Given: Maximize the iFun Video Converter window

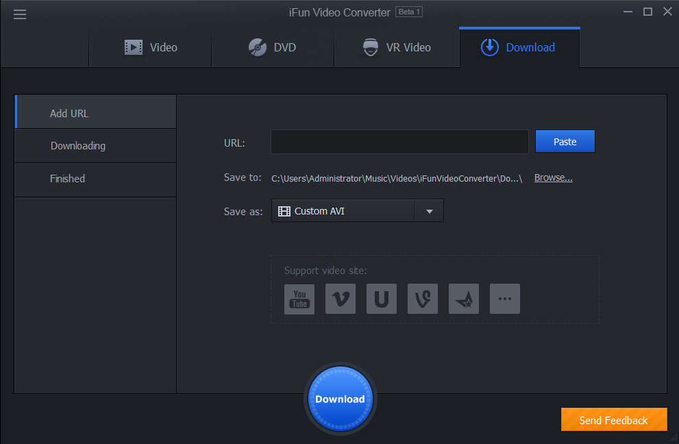Looking at the screenshot, I should [x=647, y=12].
